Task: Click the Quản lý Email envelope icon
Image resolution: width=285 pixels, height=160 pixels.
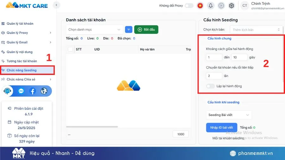Action: point(3,42)
